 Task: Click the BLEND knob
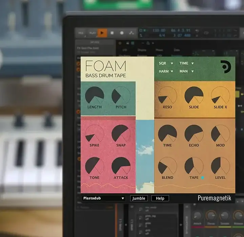167,166
